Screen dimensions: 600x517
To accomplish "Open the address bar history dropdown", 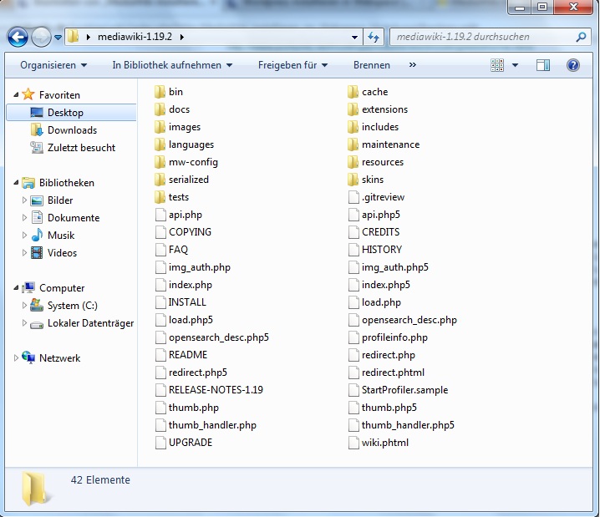I will pyautogui.click(x=355, y=37).
